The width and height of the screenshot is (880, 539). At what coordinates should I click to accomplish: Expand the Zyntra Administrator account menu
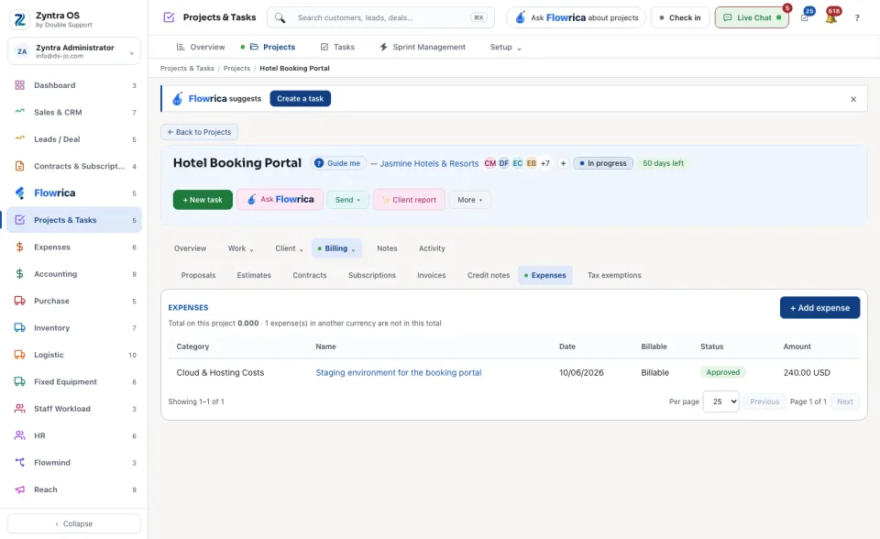pos(74,51)
